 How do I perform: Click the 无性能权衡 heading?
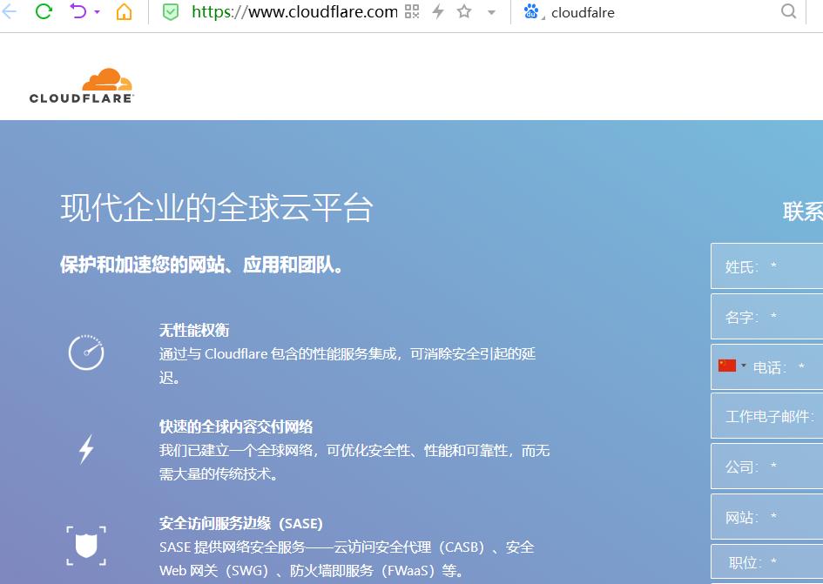click(x=194, y=330)
